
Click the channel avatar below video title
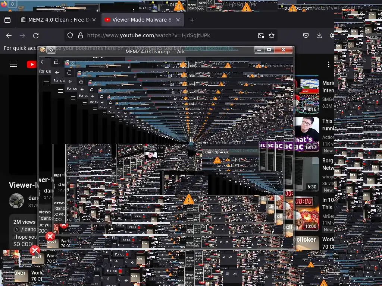(16, 201)
